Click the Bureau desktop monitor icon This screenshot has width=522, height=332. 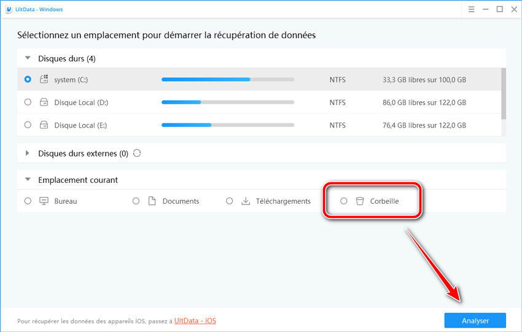(44, 201)
